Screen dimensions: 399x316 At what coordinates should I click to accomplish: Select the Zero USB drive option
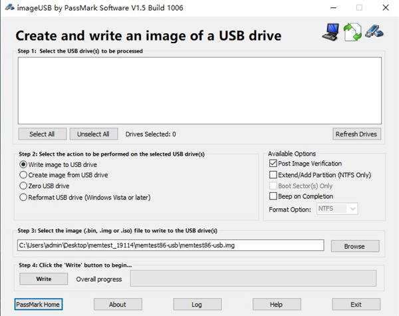coord(24,186)
